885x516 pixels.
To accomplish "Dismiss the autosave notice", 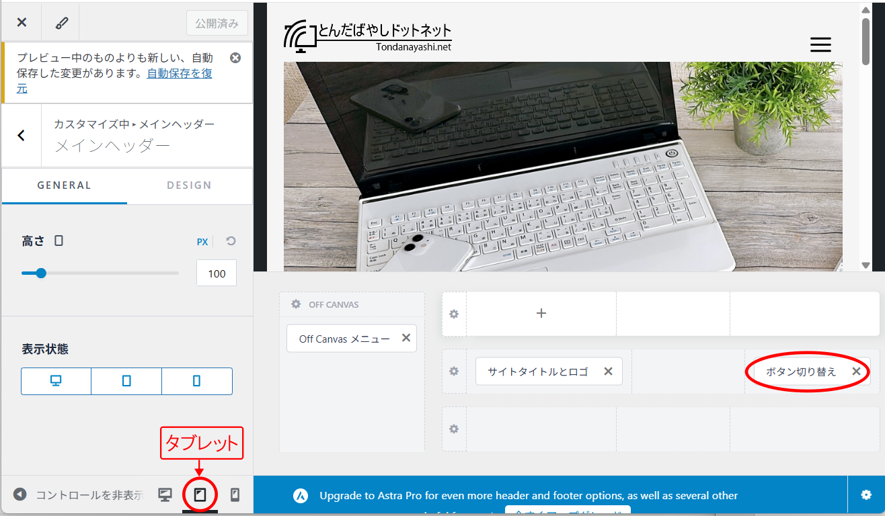I will coord(235,58).
